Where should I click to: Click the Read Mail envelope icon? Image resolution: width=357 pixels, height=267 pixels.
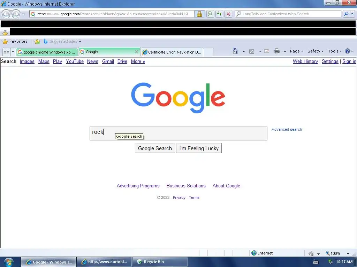click(x=267, y=51)
